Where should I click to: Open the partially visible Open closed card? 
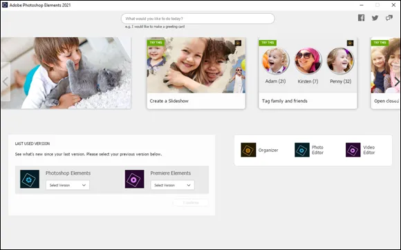tap(386, 73)
